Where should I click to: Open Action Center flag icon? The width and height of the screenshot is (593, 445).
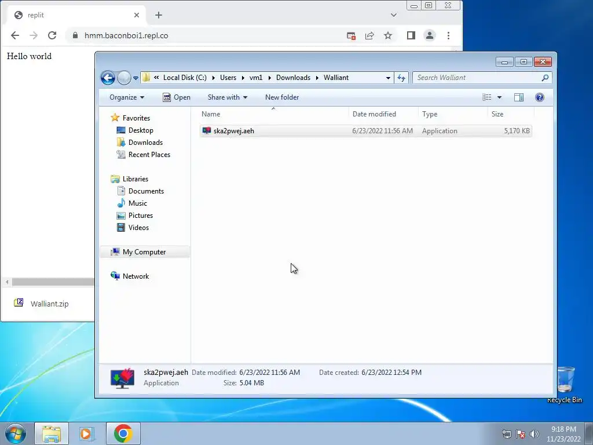tap(521, 434)
